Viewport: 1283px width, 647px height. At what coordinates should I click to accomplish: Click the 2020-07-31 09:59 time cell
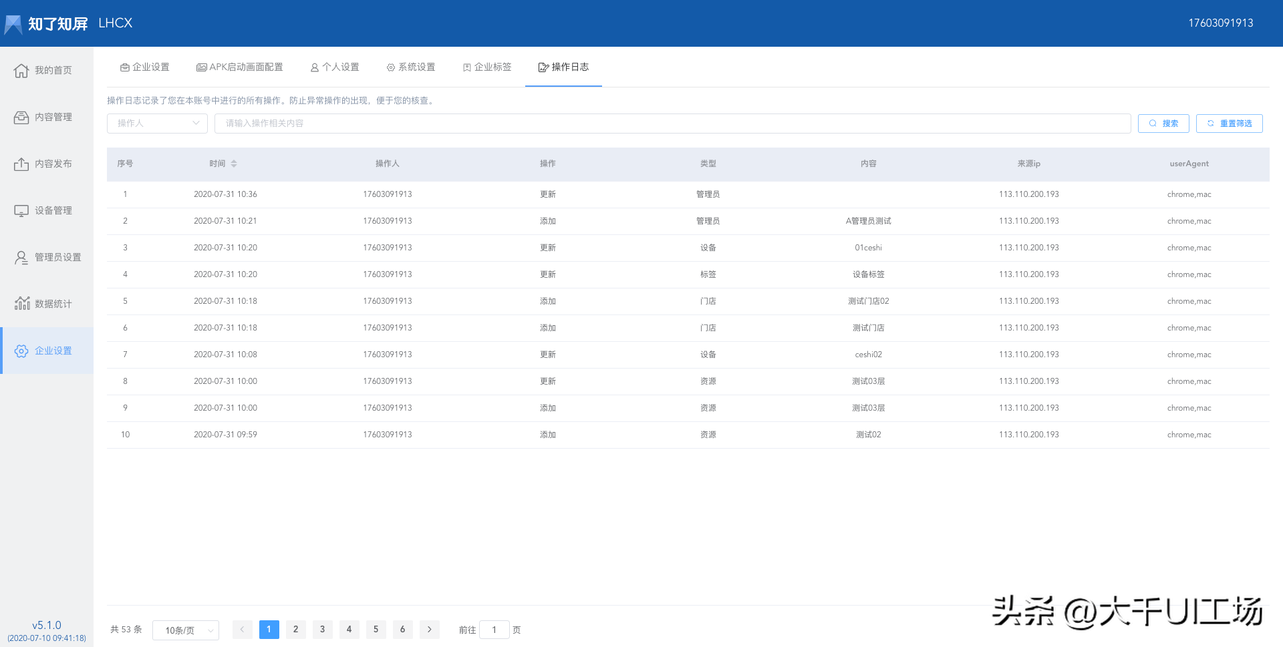pos(225,435)
